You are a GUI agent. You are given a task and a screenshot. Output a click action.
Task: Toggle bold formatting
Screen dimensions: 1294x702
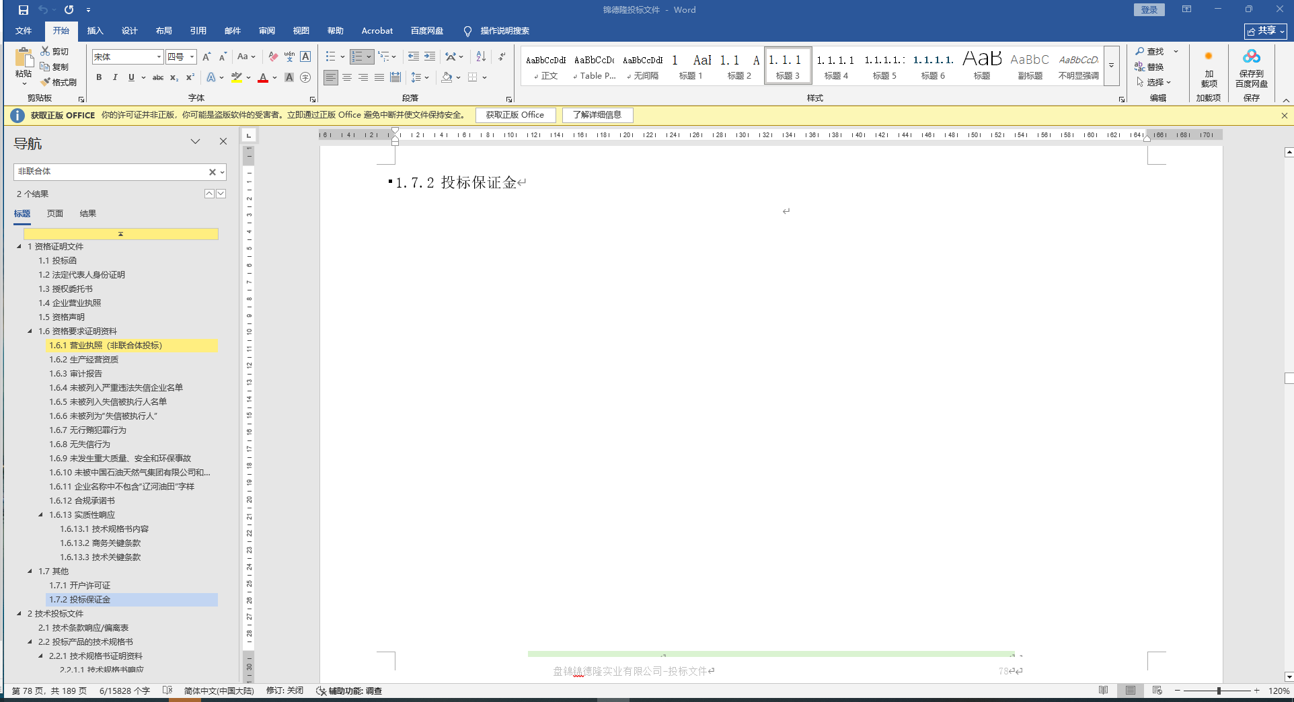coord(99,77)
